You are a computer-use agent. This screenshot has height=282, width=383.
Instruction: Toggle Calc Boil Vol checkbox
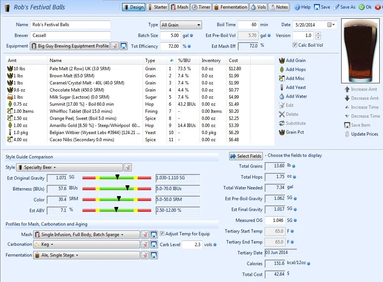[x=295, y=45]
